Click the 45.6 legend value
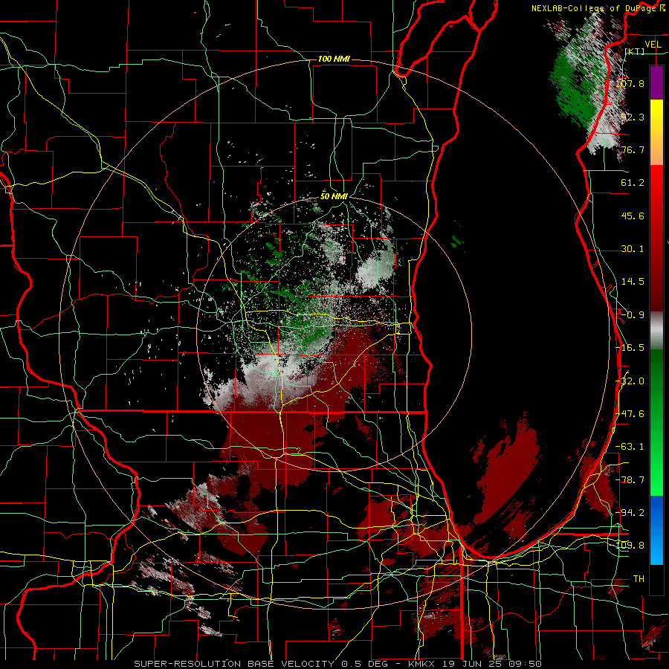This screenshot has width=669, height=669. point(633,216)
